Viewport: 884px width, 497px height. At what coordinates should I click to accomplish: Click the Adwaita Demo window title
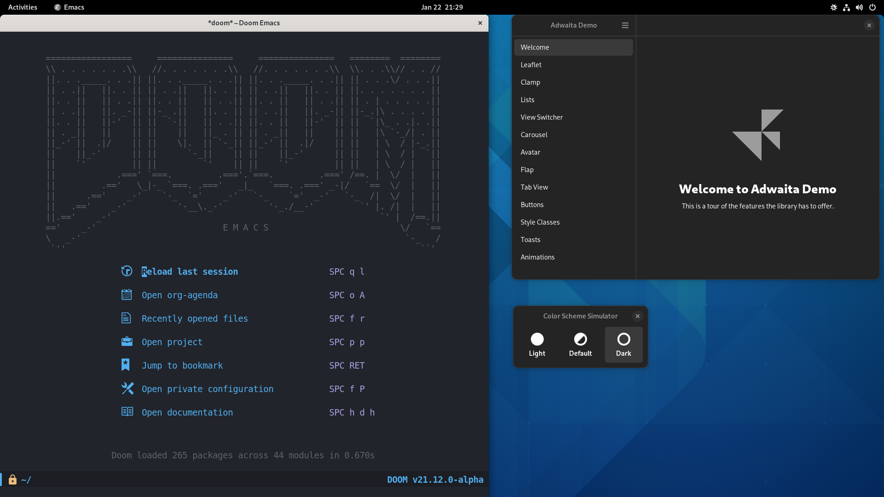click(573, 25)
